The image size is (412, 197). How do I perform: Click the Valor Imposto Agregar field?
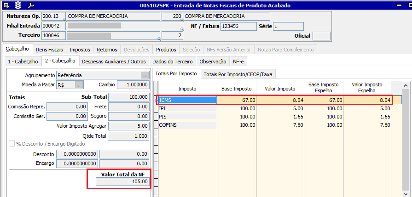[x=129, y=126]
